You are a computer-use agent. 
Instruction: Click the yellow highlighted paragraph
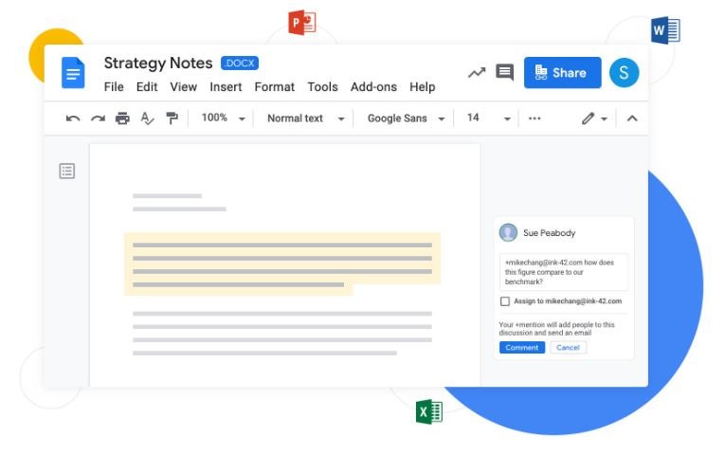pyautogui.click(x=282, y=264)
